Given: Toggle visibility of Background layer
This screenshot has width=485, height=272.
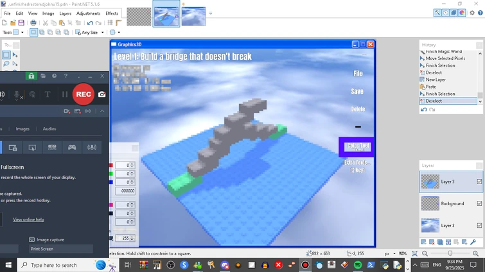Looking at the screenshot, I should (x=479, y=203).
